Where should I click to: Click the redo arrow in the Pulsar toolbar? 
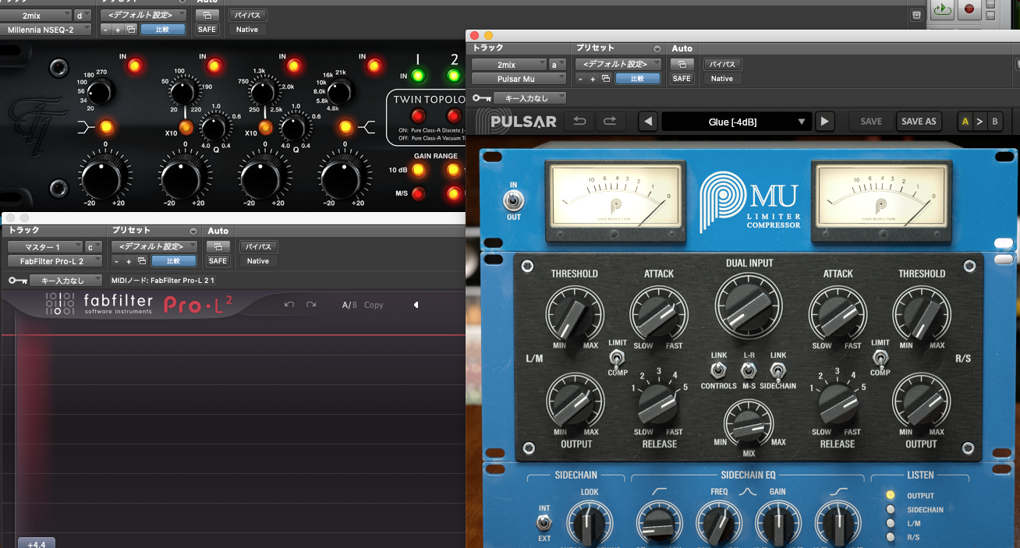(610, 122)
